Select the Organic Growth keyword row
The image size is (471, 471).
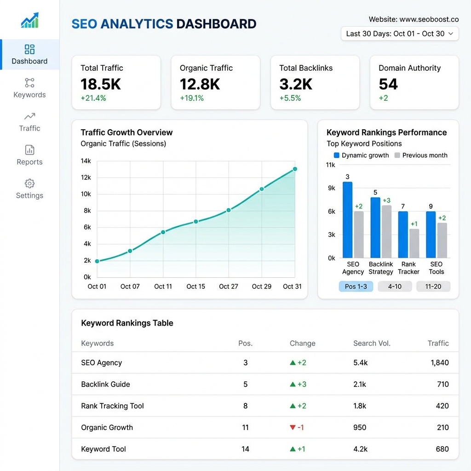tap(265, 427)
